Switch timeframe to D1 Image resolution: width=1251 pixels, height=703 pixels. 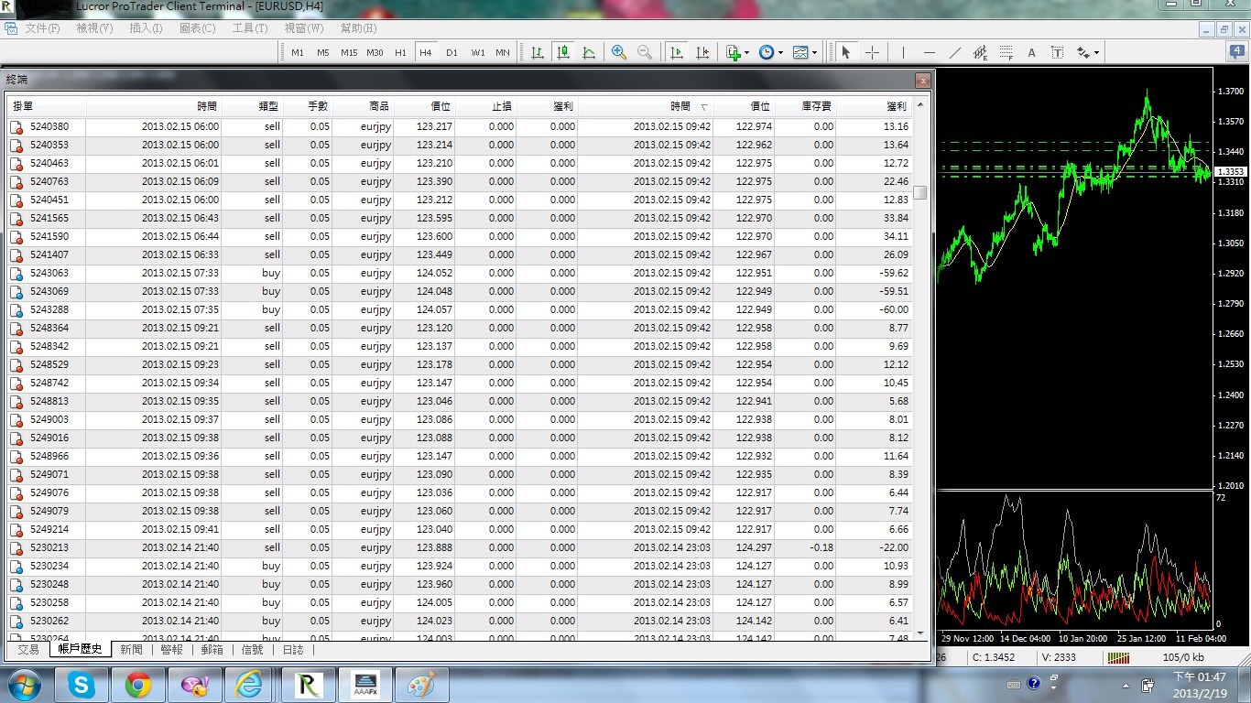point(451,52)
